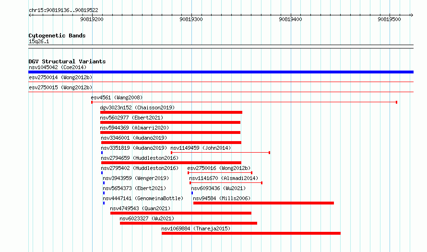Select the nsv4749543 (Quan2021) label

click(140, 208)
